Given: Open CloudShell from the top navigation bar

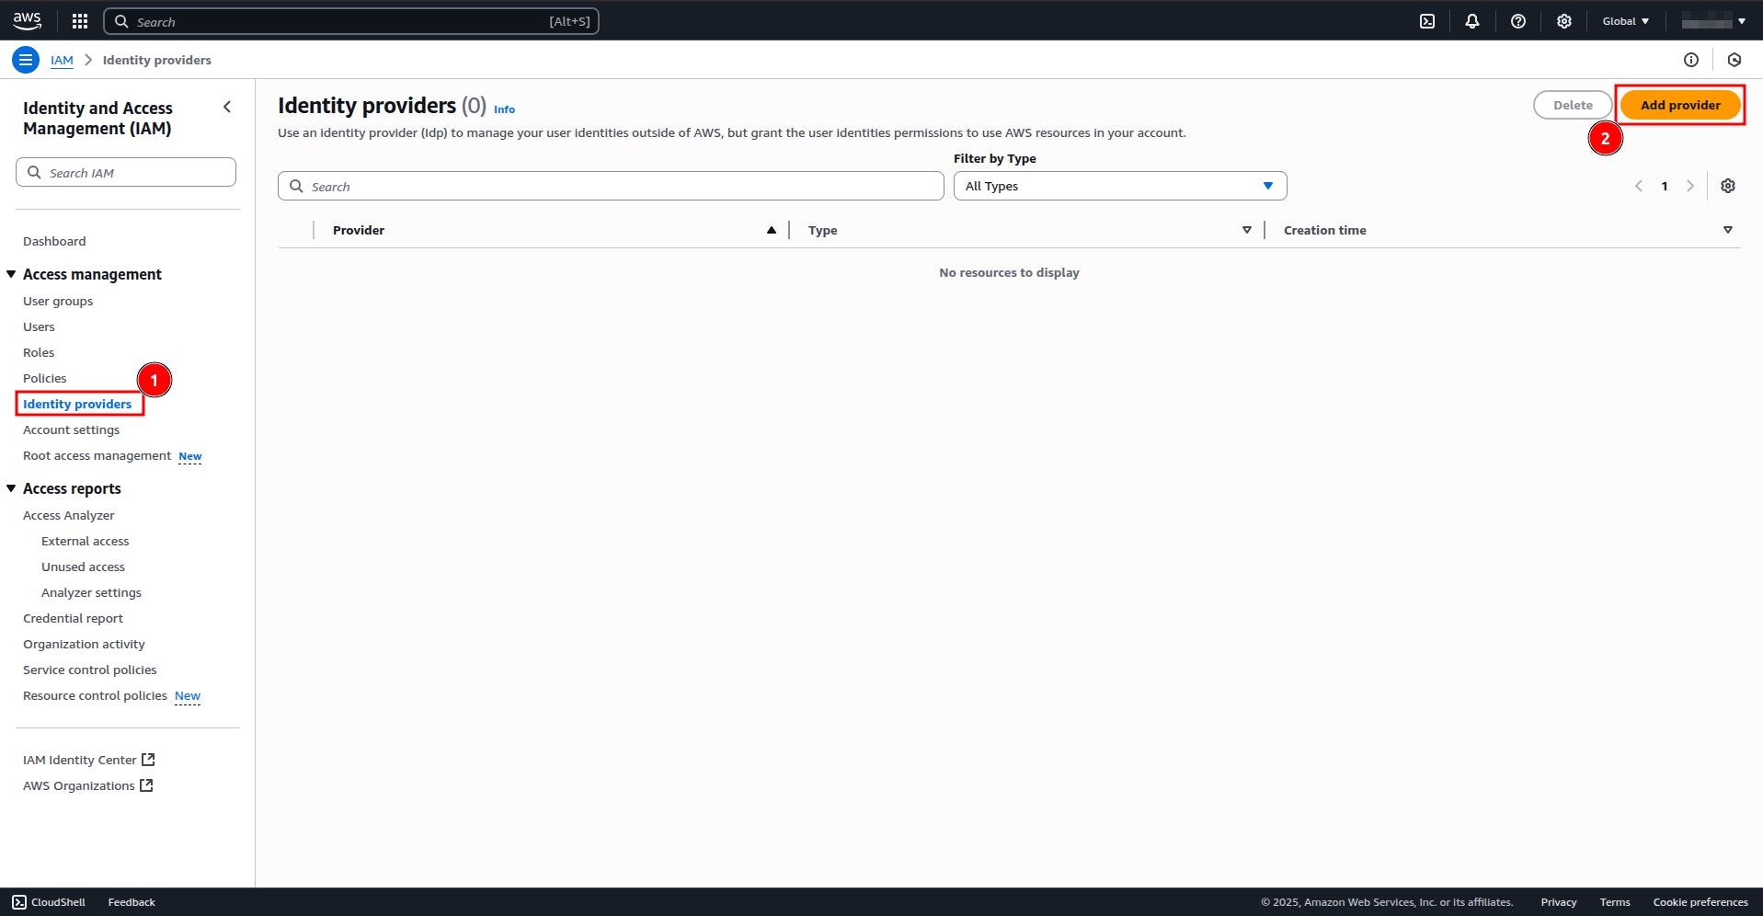Looking at the screenshot, I should [x=1427, y=20].
